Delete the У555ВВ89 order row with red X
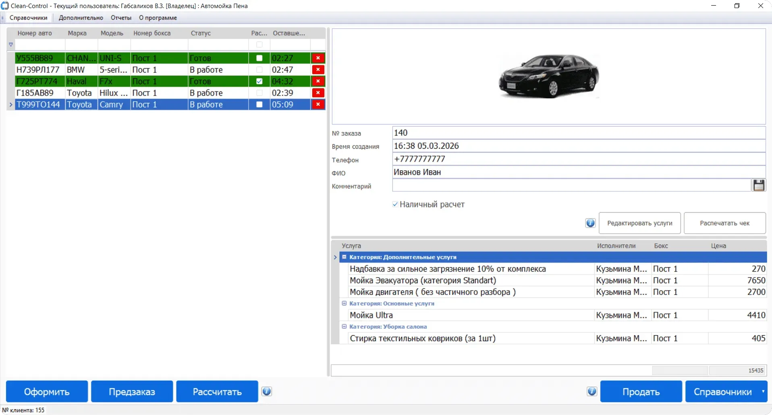Screen dimensions: 772x415 318,58
